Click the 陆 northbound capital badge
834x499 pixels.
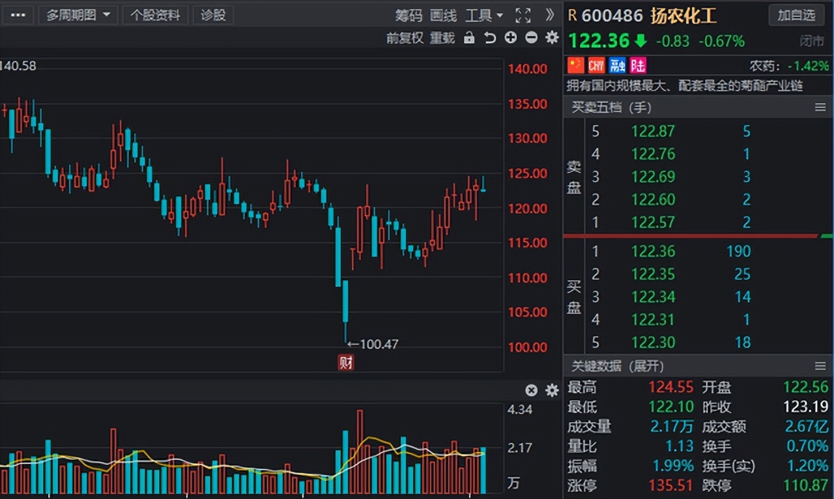[x=637, y=65]
